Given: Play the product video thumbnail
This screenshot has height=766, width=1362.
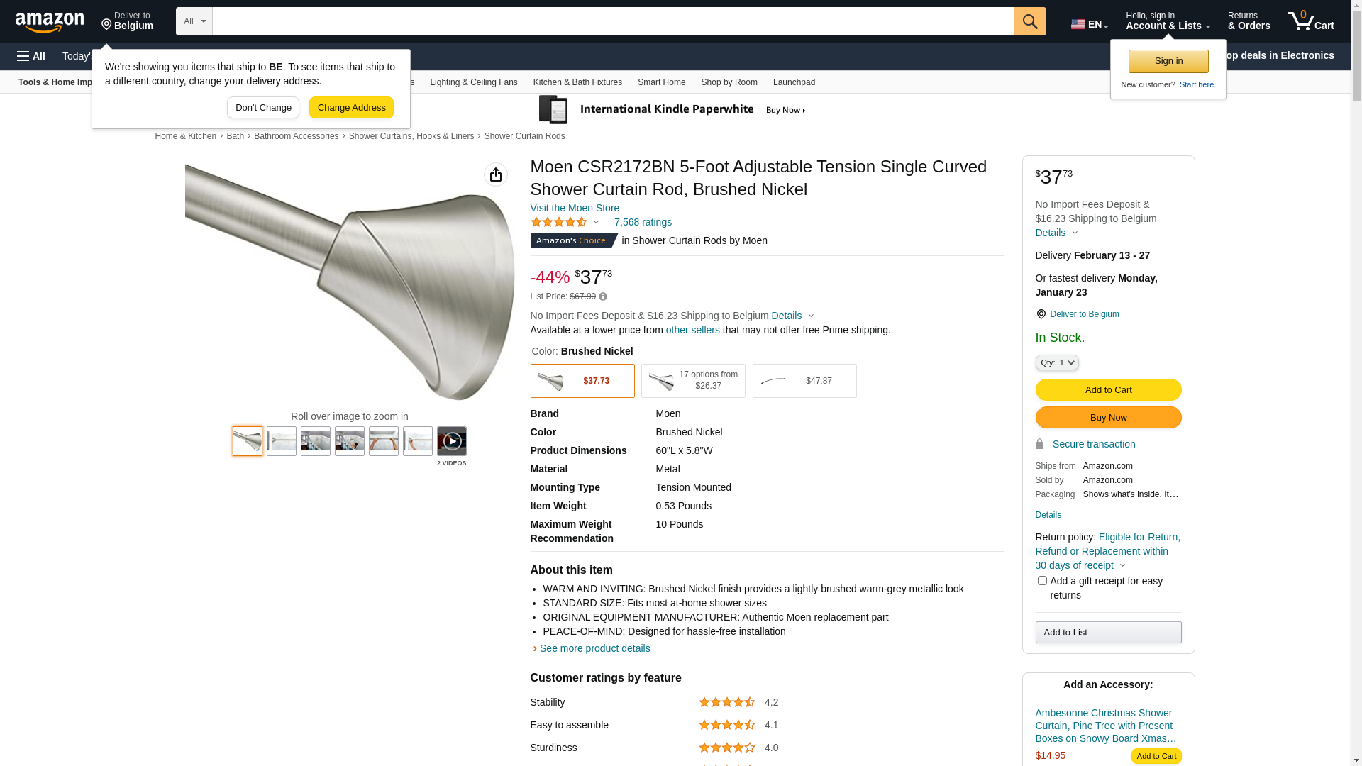Looking at the screenshot, I should coord(452,441).
